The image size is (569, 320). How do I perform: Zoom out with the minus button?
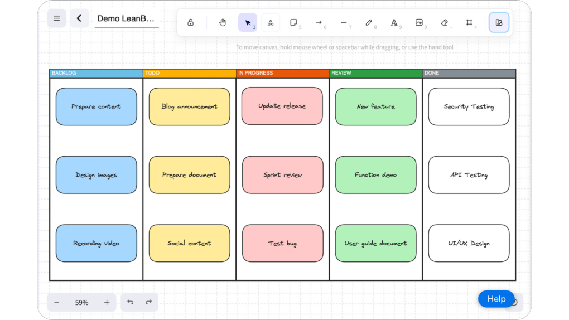click(x=57, y=302)
